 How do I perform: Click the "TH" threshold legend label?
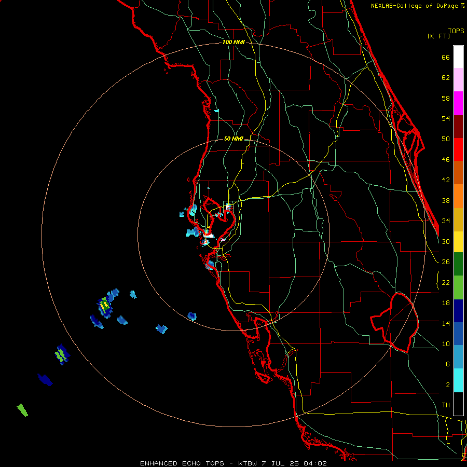click(x=446, y=405)
